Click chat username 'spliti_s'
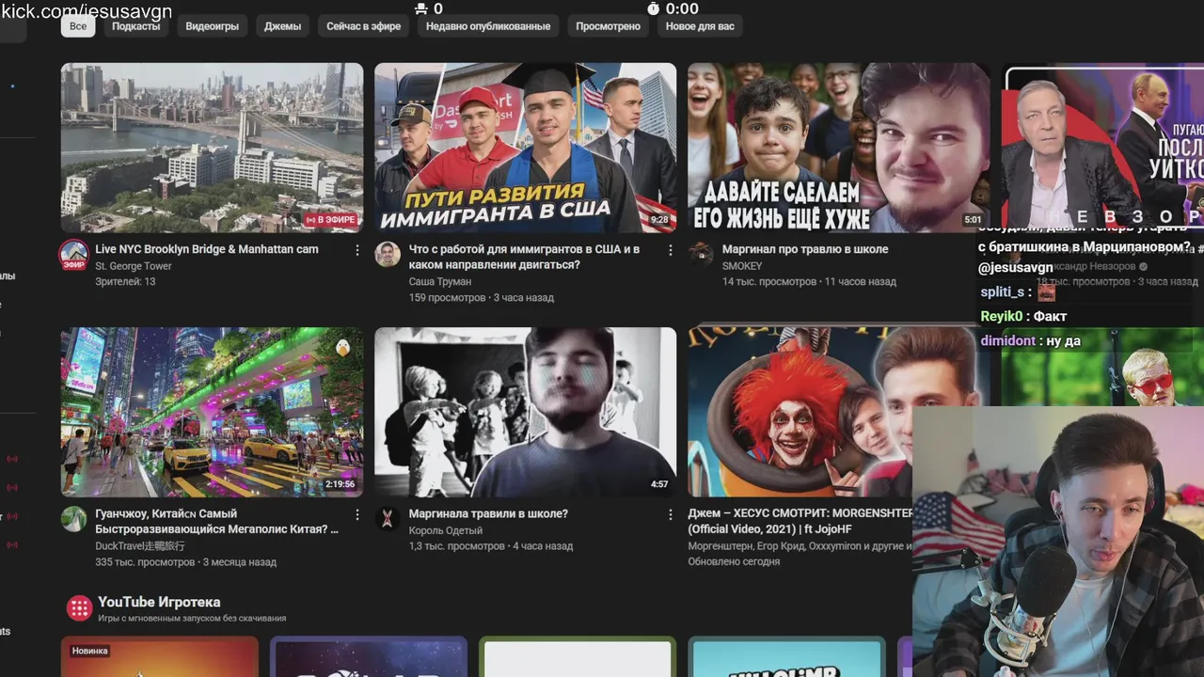Viewport: 1204px width, 677px height. (1002, 292)
